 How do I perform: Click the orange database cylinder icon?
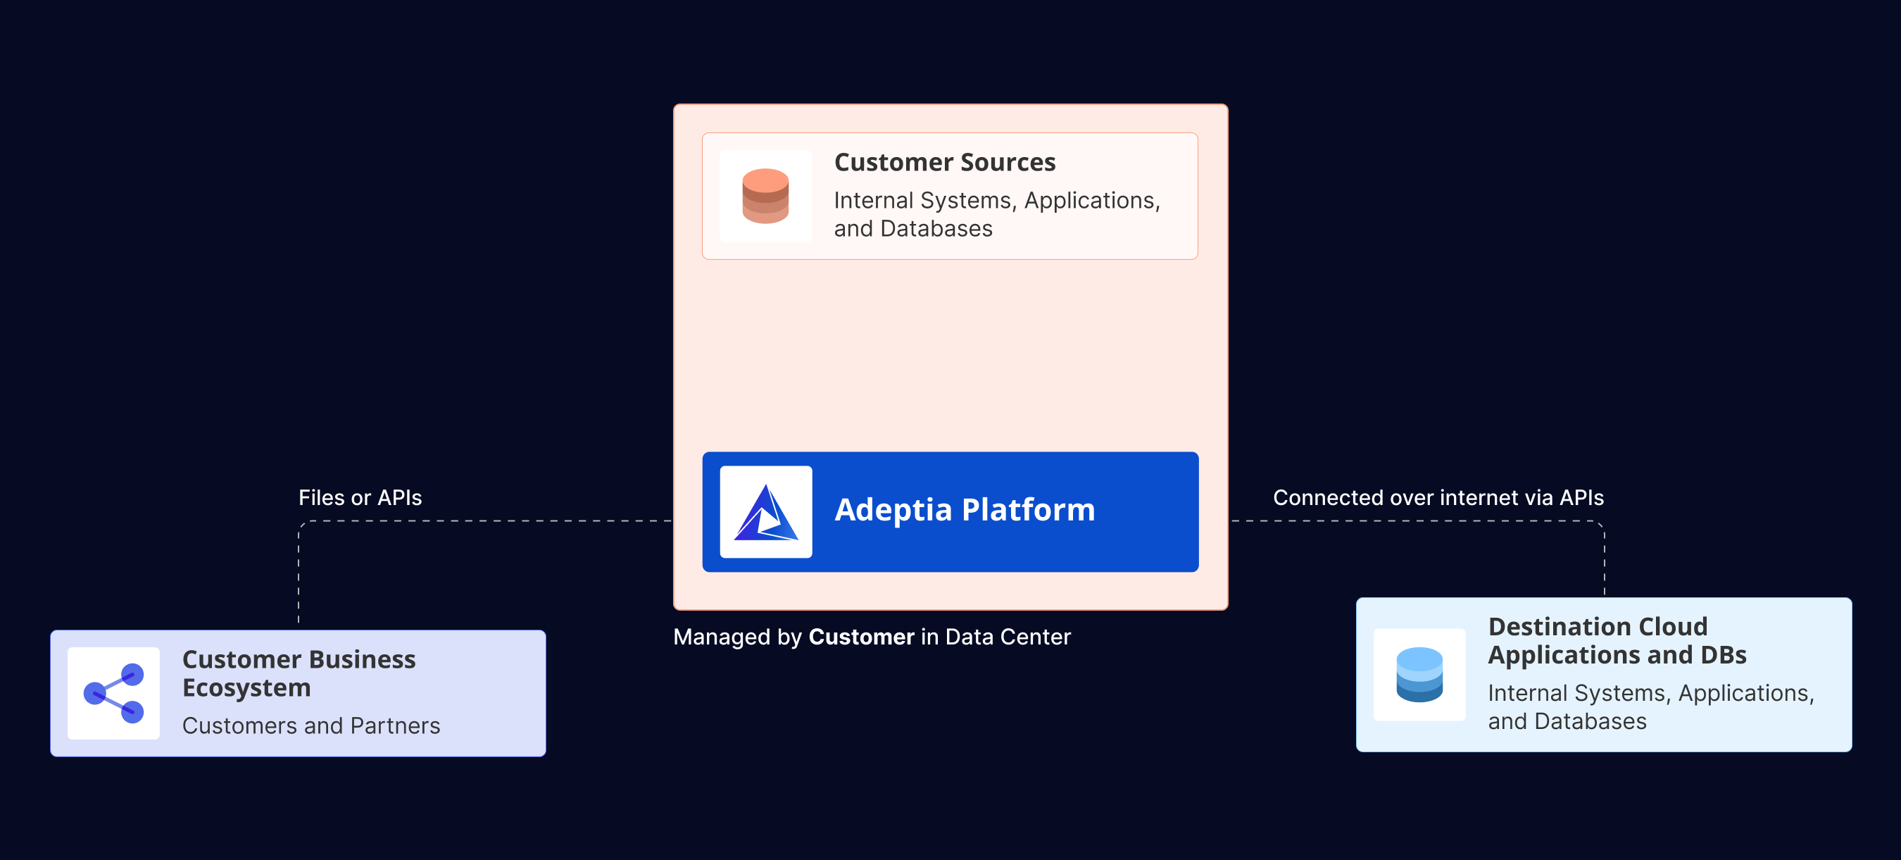765,196
